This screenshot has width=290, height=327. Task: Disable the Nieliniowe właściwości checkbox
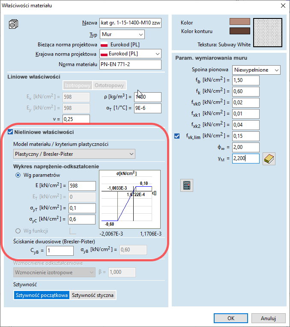pos(11,132)
